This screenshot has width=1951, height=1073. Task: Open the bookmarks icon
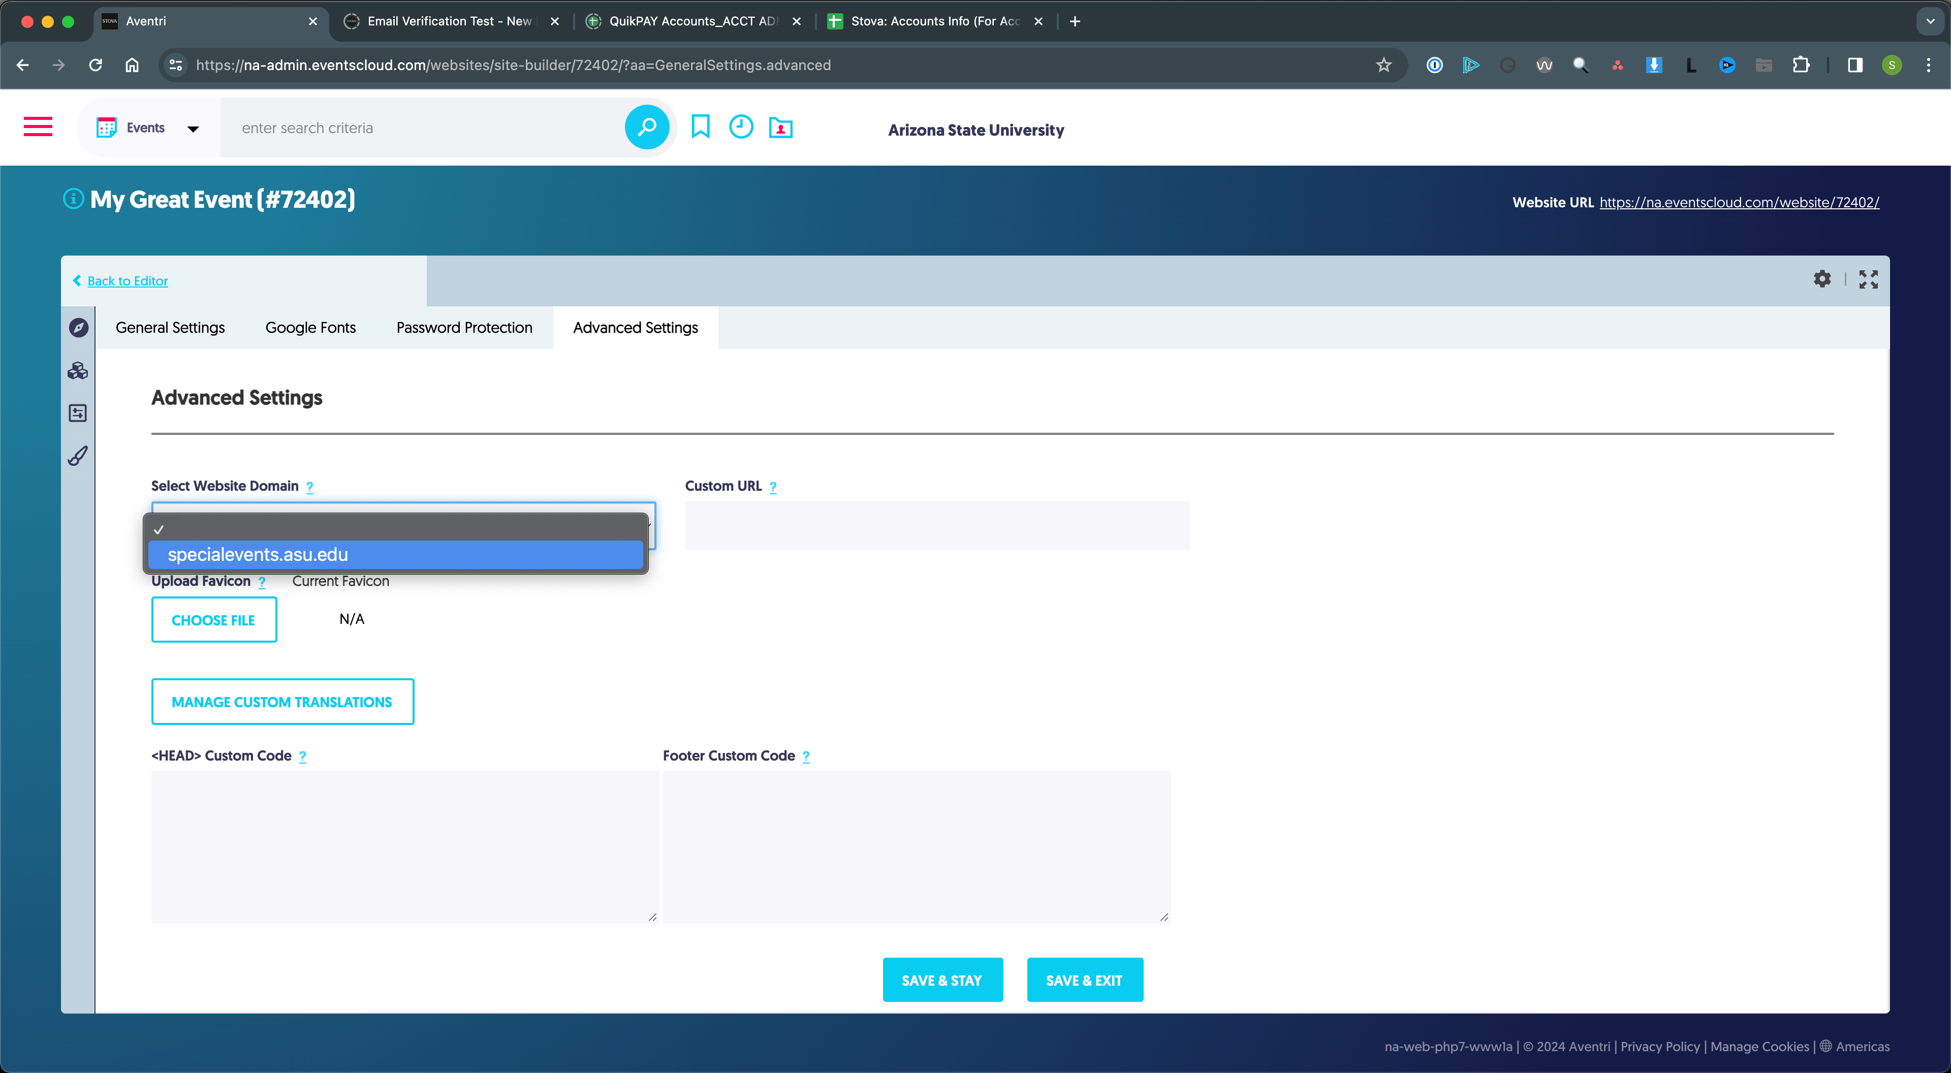pos(701,127)
